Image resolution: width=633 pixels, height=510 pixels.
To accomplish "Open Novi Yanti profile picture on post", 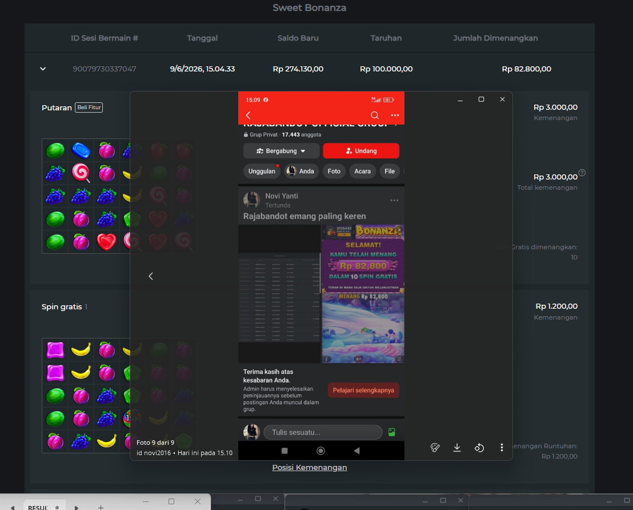I will click(x=251, y=200).
